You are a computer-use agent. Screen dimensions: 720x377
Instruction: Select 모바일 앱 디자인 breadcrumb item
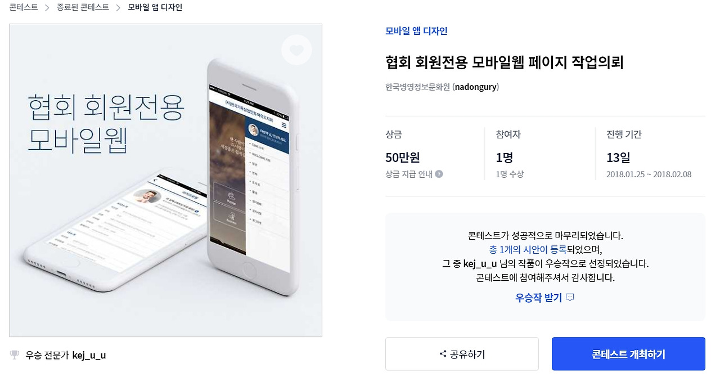pos(155,7)
